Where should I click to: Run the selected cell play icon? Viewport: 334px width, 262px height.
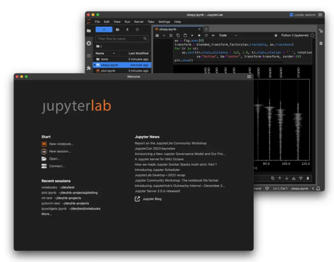tap(192, 35)
